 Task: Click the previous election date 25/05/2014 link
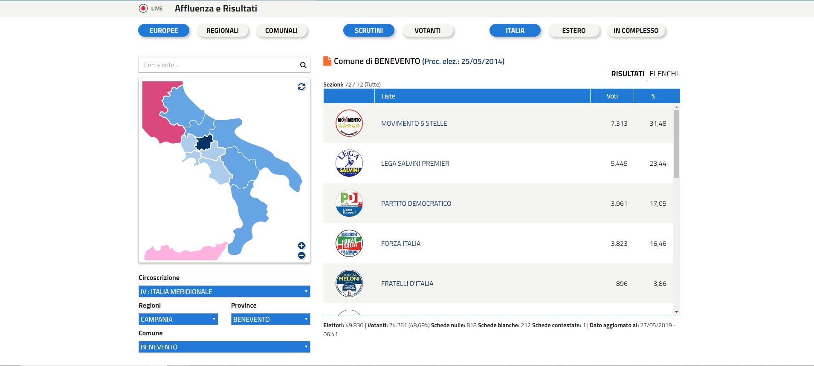click(x=463, y=61)
